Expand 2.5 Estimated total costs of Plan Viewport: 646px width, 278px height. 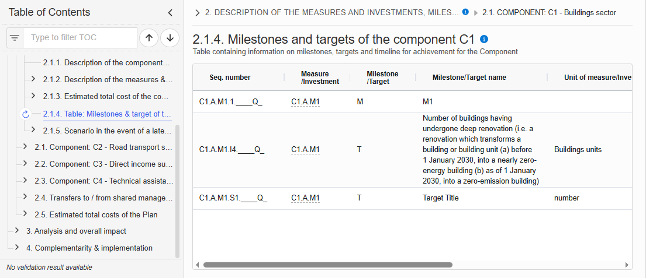pyautogui.click(x=25, y=214)
